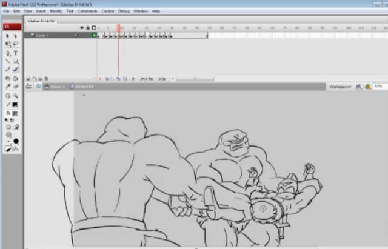Activate the Hand tool
This screenshot has height=249, width=388.
click(x=8, y=96)
